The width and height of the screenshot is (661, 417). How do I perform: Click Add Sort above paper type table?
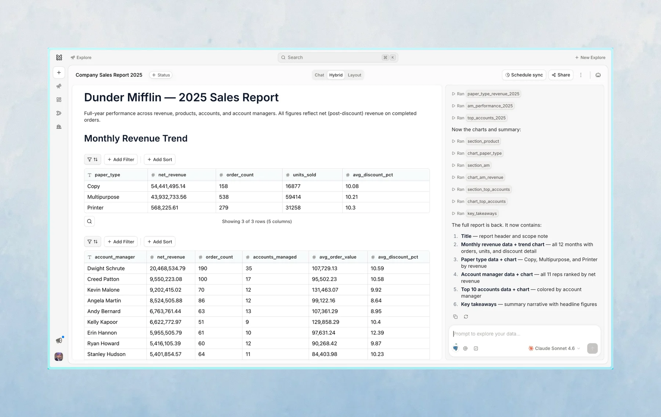160,159
